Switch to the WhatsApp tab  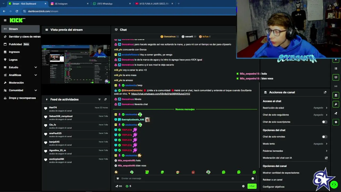[x=112, y=4]
